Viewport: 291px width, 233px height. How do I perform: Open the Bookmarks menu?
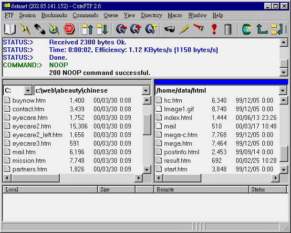point(54,15)
